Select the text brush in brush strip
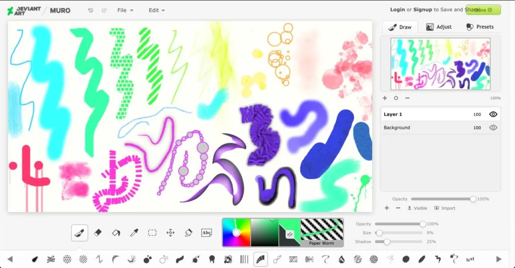This screenshot has width=515, height=268. tap(470, 259)
